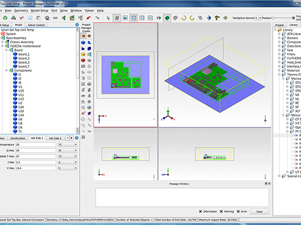Collapse the Board assembly tree node
The height and width of the screenshot is (225, 301).
click(x=7, y=50)
